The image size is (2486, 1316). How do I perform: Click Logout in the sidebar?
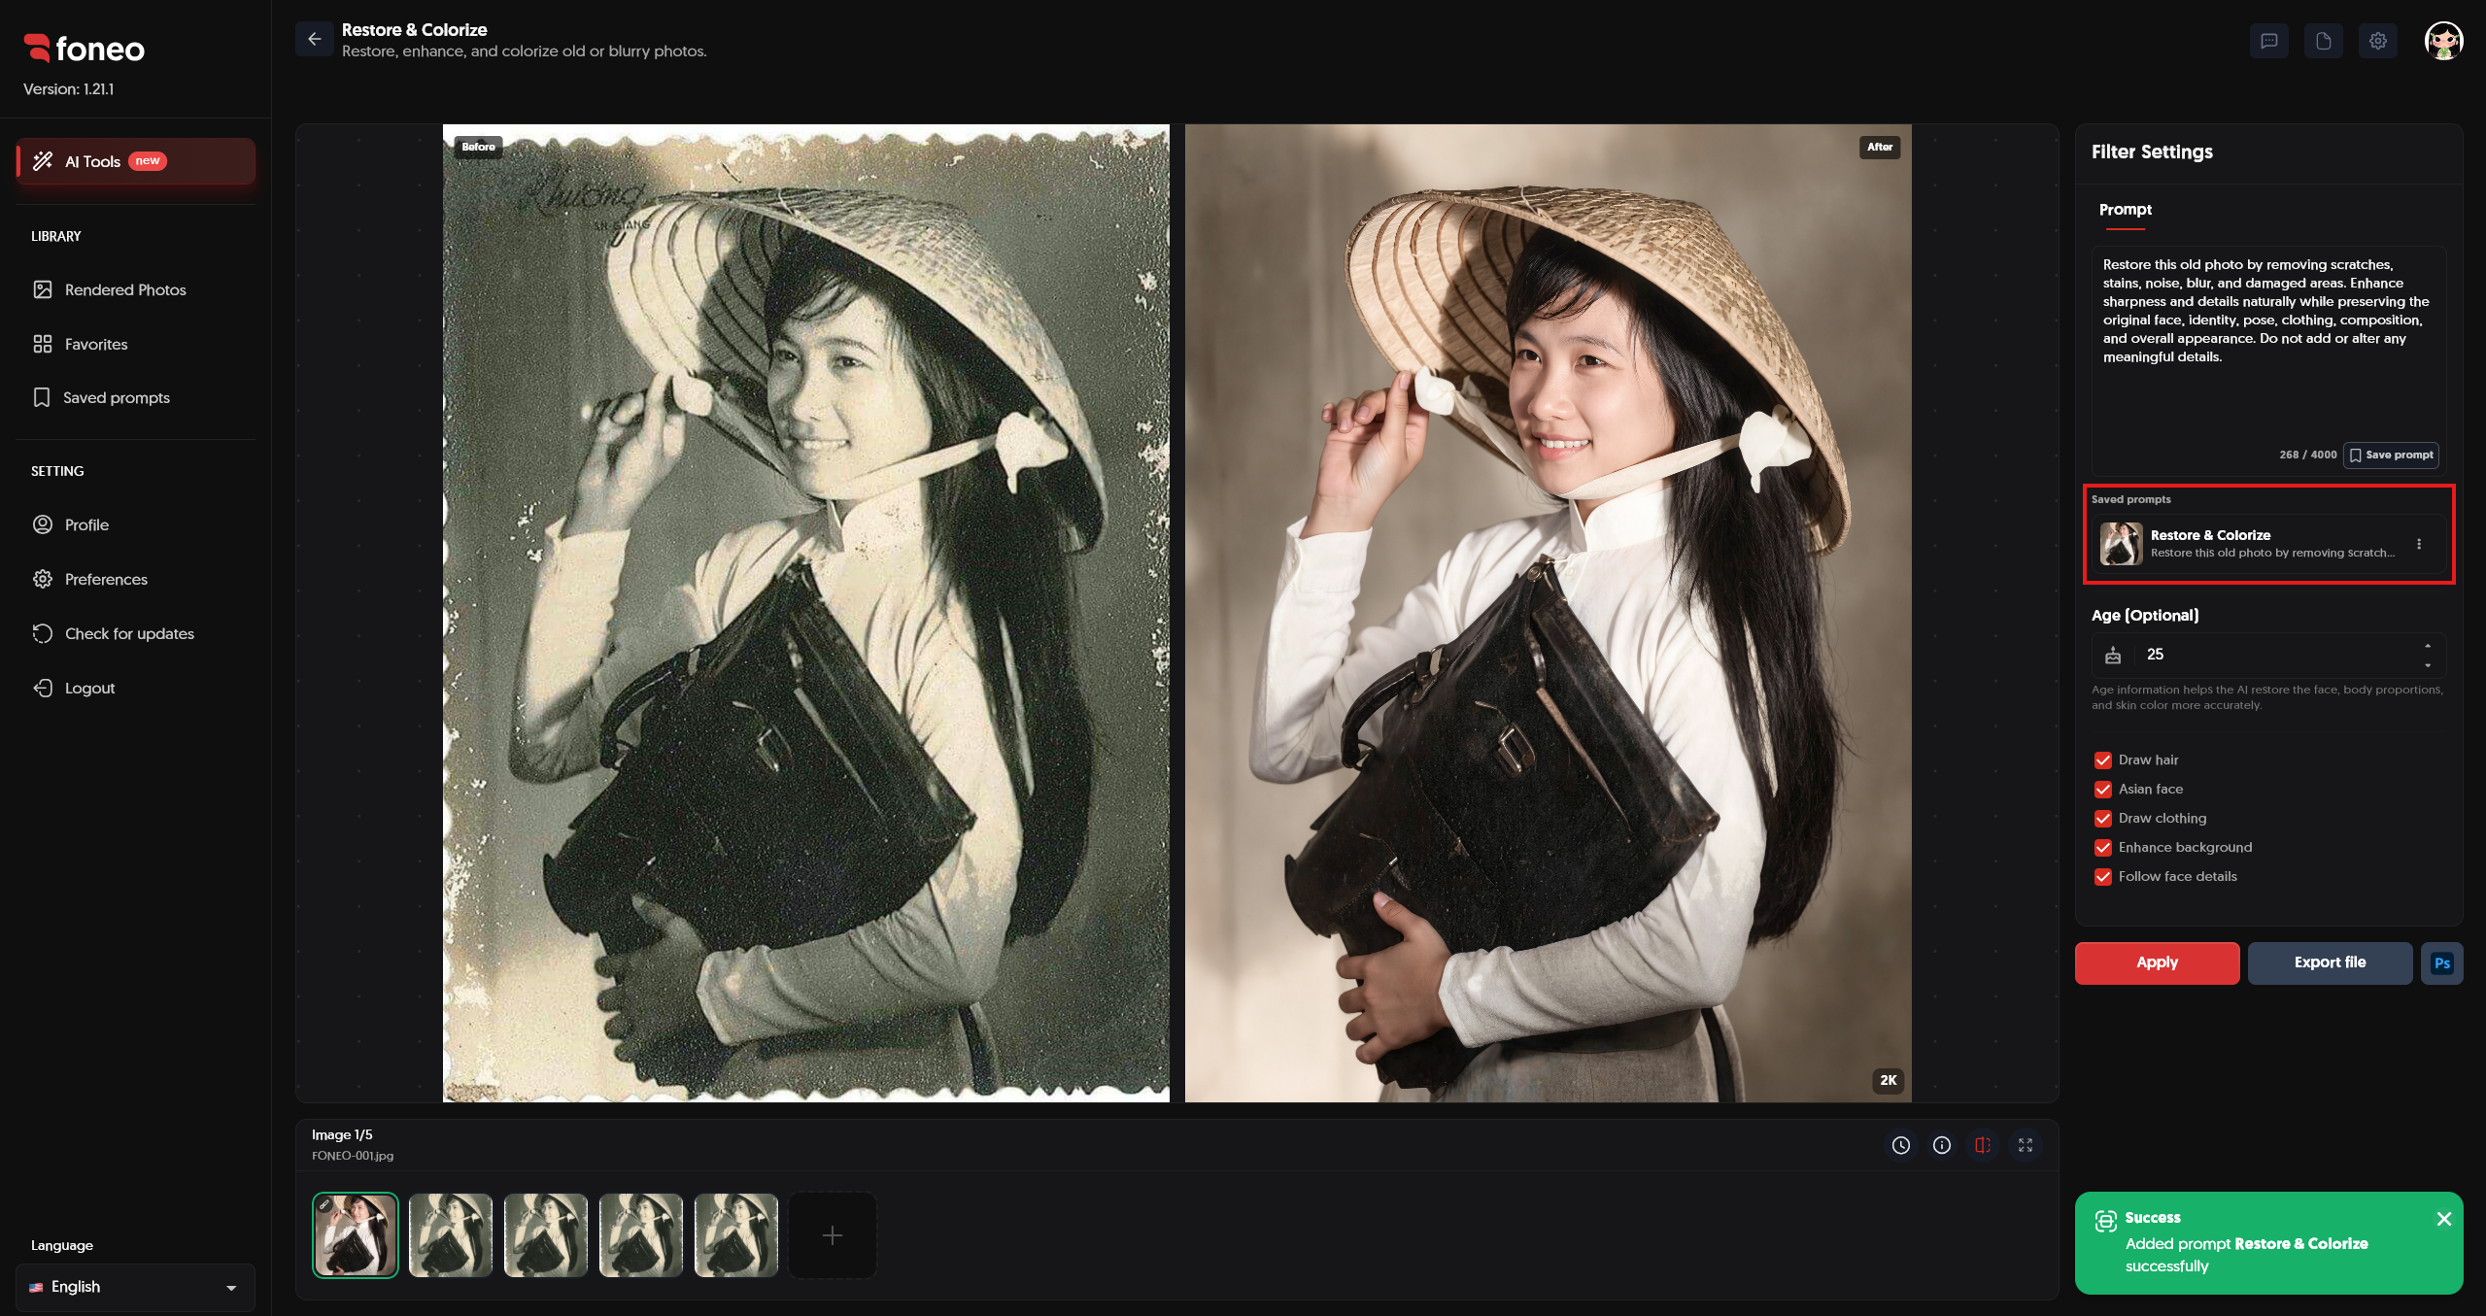(x=89, y=688)
